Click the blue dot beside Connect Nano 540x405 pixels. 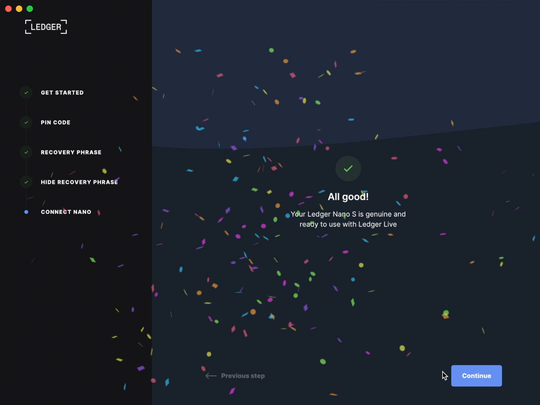tap(26, 212)
